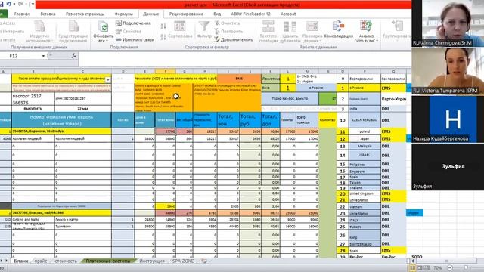Open Дополнительно advanced filter
Image resolution: width=484 pixels, height=272 pixels.
coord(234,39)
